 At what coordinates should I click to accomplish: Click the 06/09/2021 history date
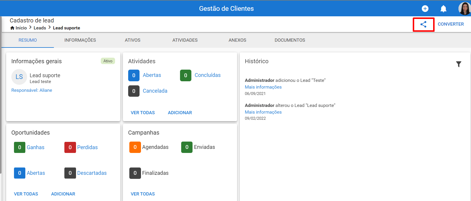pos(255,94)
